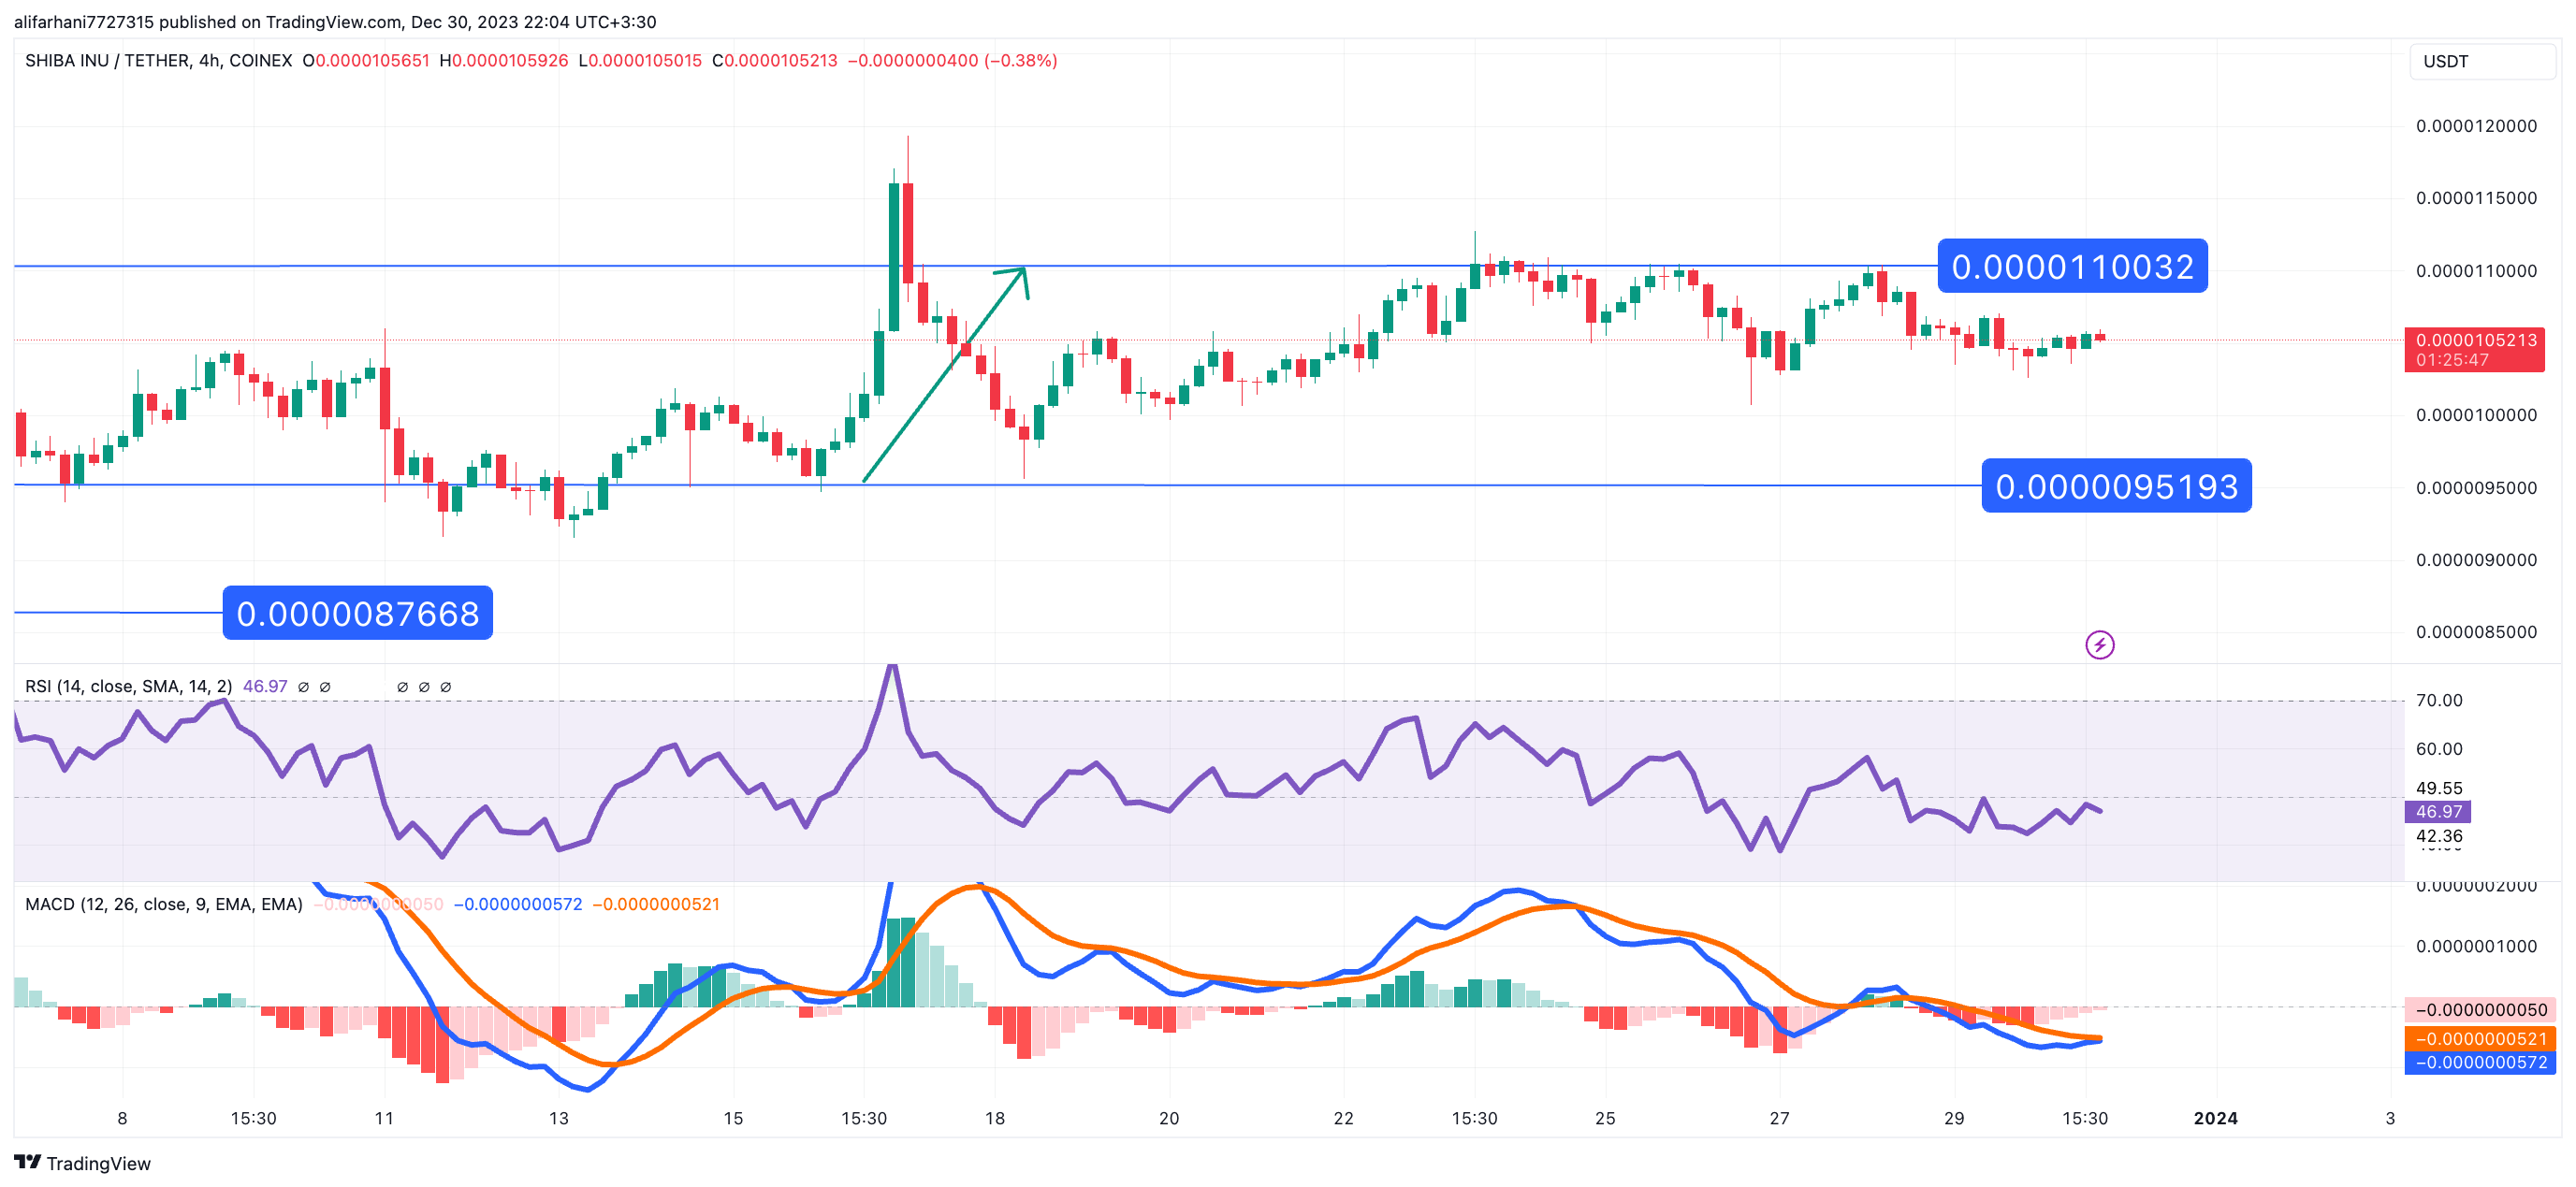Click the purple lightning bolt circle icon

pos(2099,645)
